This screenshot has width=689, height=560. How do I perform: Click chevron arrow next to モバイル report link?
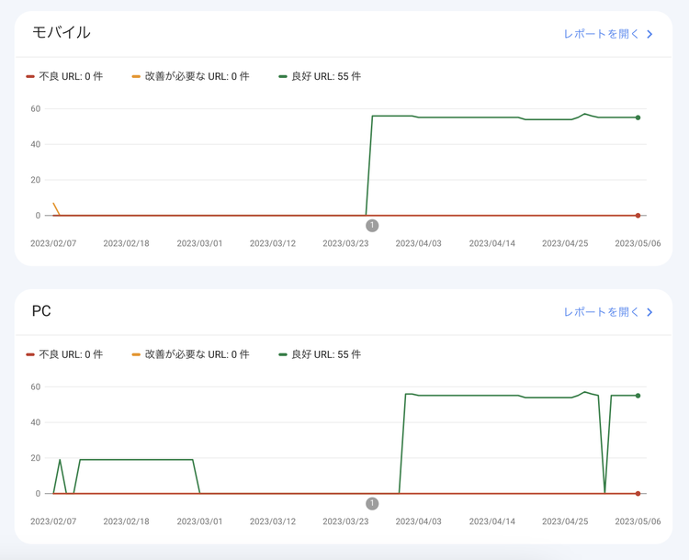click(649, 34)
